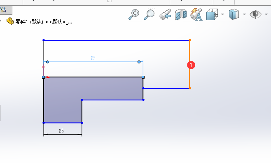This screenshot has height=163, width=271.
Task: Expand the 零件1 flyout tree arrow
Action: pyautogui.click(x=0, y=21)
